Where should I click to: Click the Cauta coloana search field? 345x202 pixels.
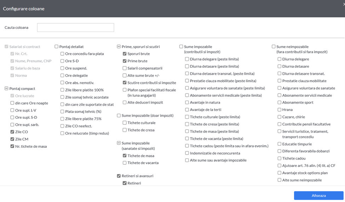(x=75, y=28)
